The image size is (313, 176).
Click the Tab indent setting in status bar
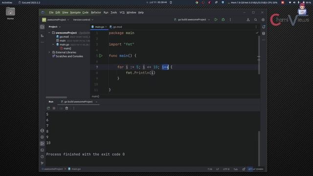coord(236,169)
